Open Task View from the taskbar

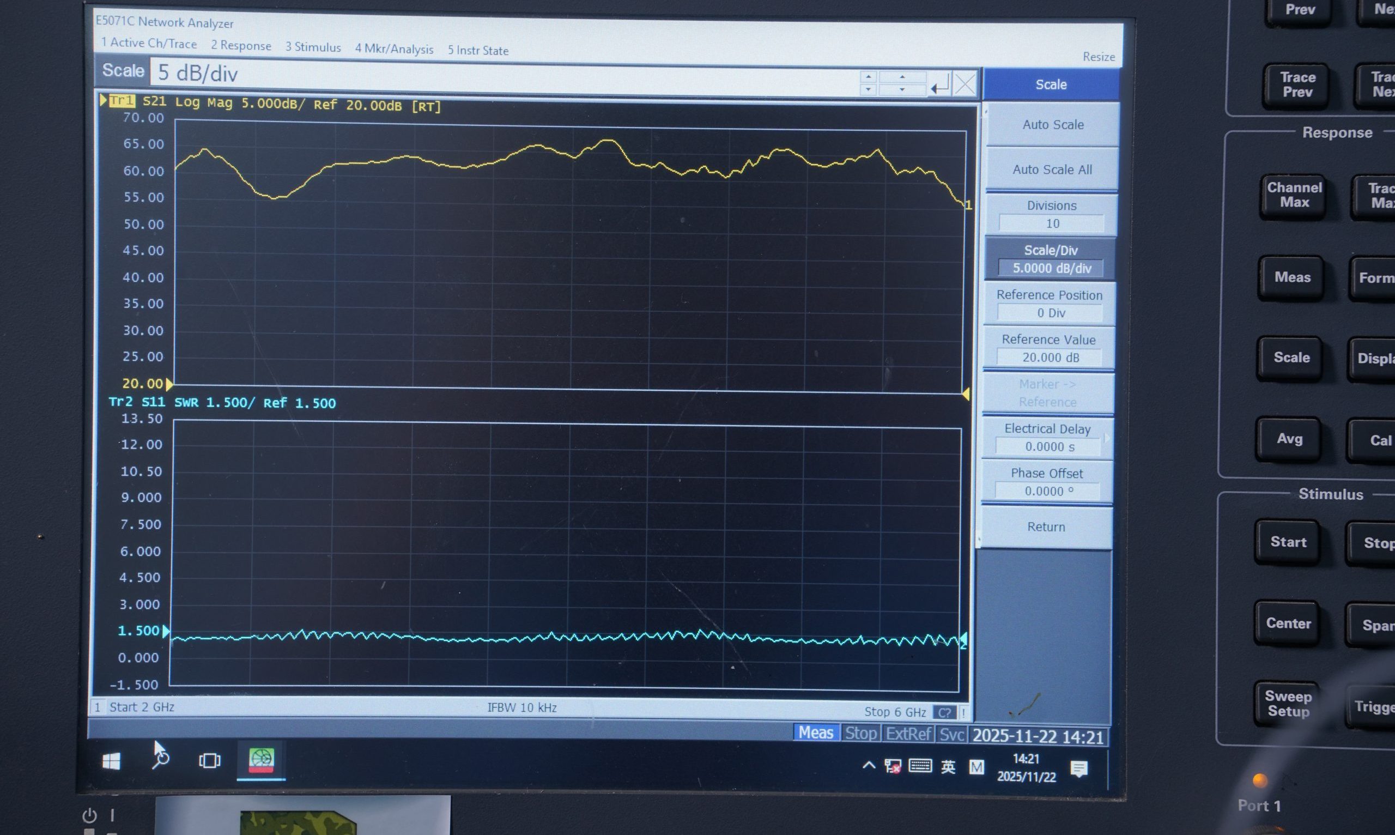pos(209,761)
